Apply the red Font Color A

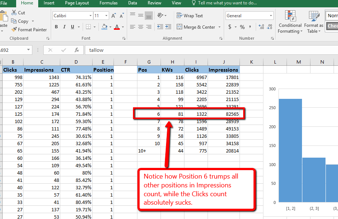point(117,27)
